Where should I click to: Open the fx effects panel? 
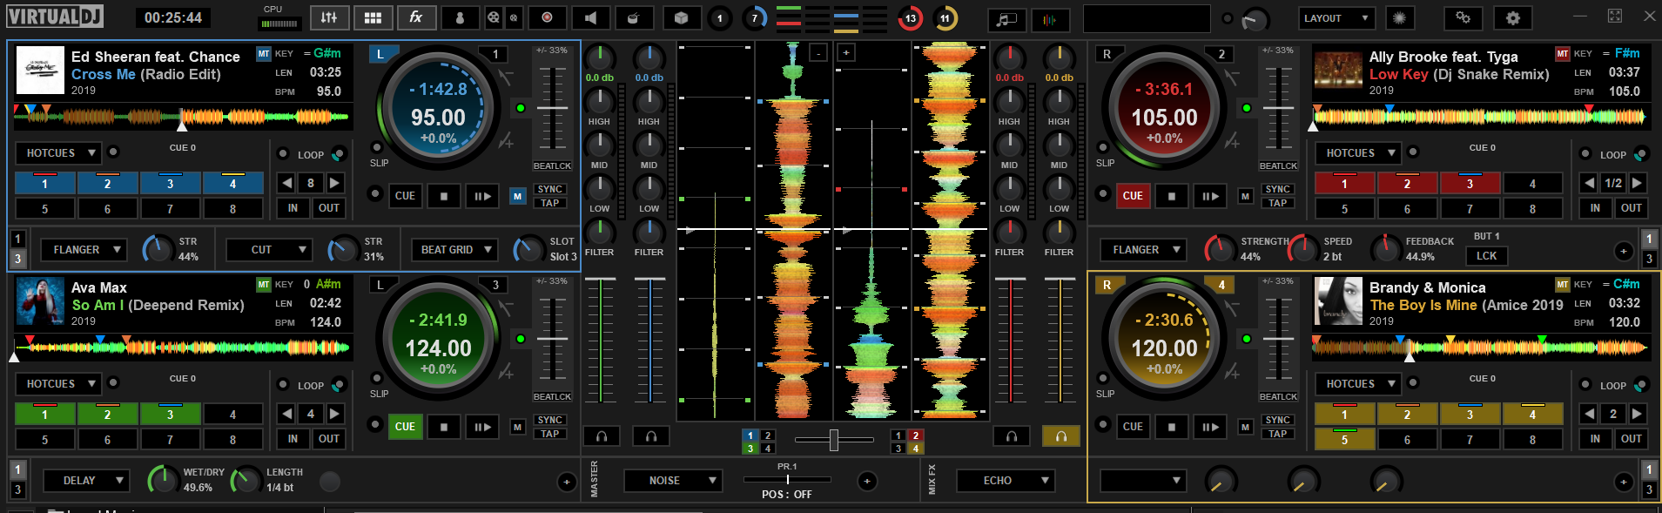tap(416, 17)
